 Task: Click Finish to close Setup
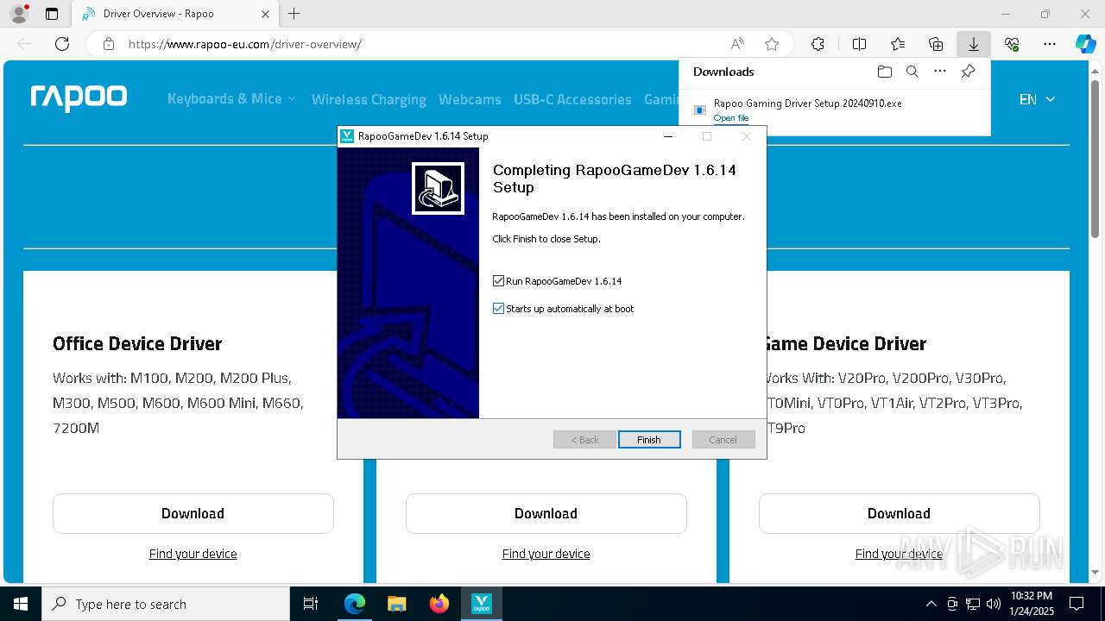click(x=649, y=440)
